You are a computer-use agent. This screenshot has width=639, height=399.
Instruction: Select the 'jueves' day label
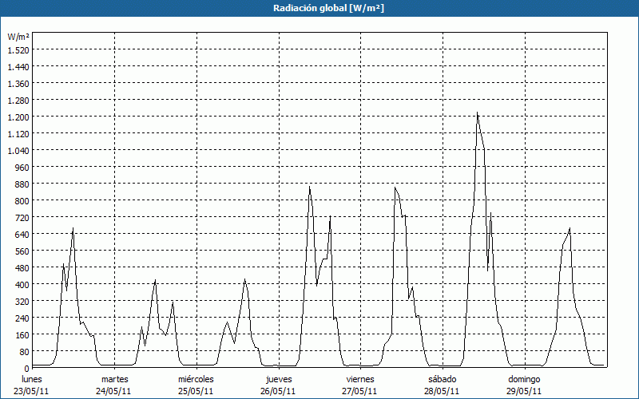tap(279, 379)
